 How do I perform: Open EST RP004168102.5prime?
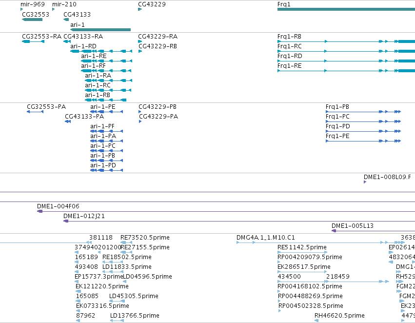click(278, 291)
